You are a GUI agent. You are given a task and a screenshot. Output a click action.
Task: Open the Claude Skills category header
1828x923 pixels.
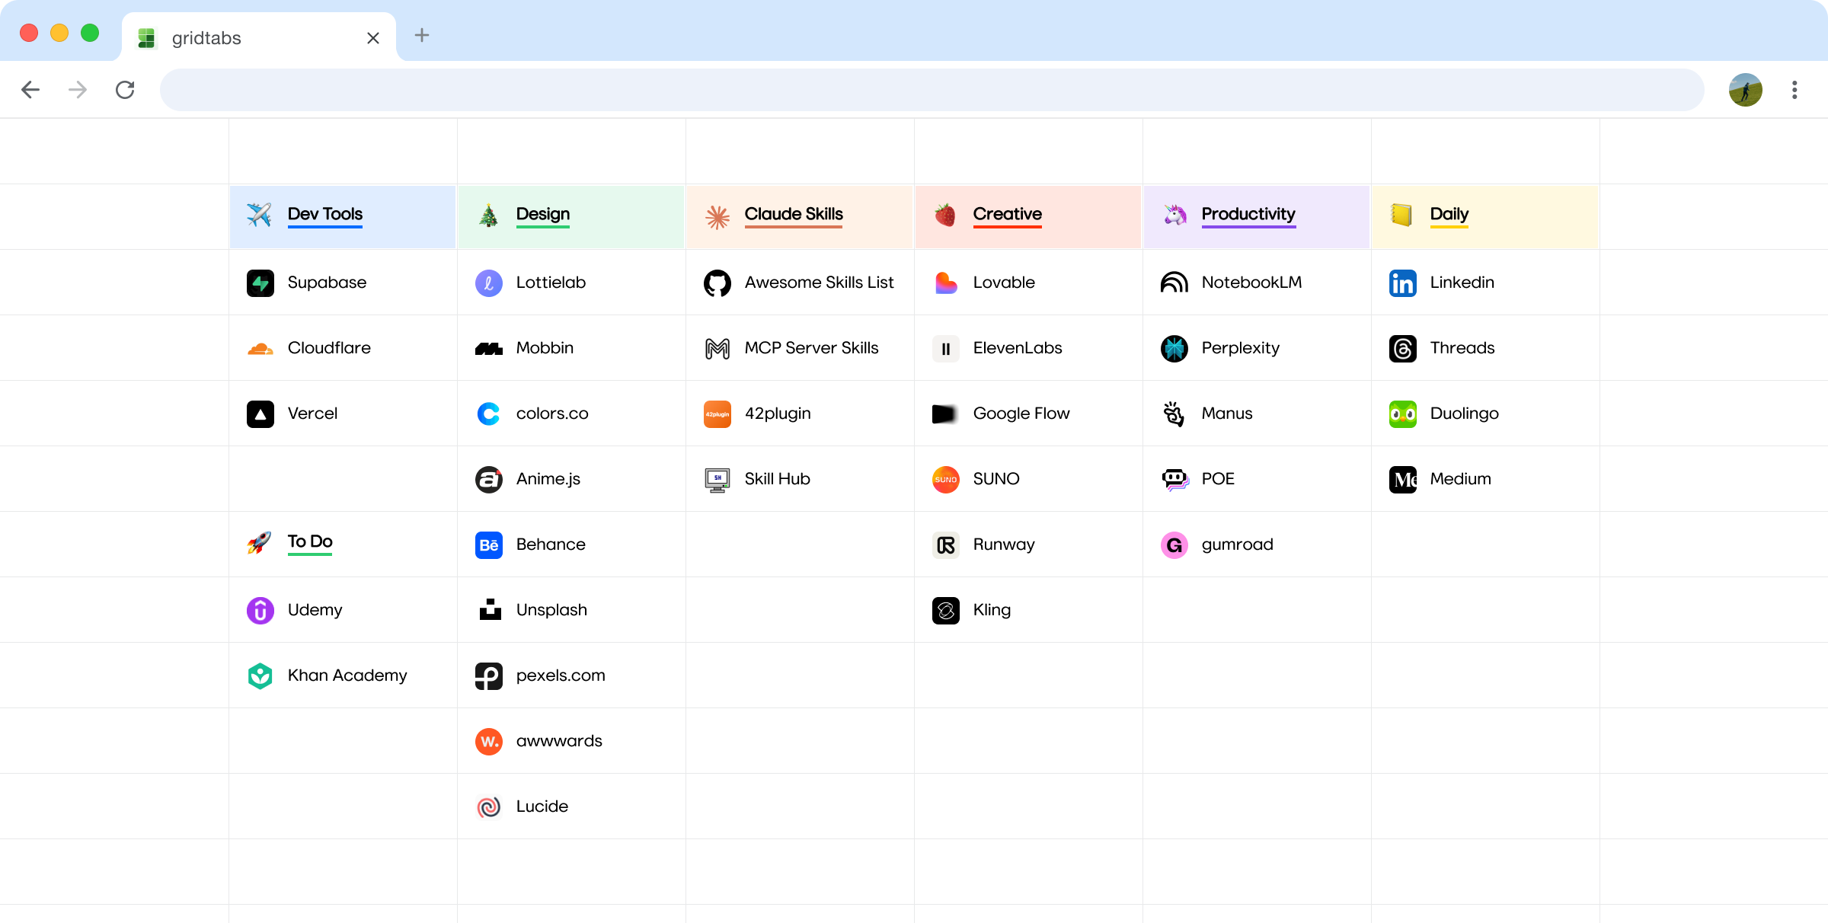800,216
